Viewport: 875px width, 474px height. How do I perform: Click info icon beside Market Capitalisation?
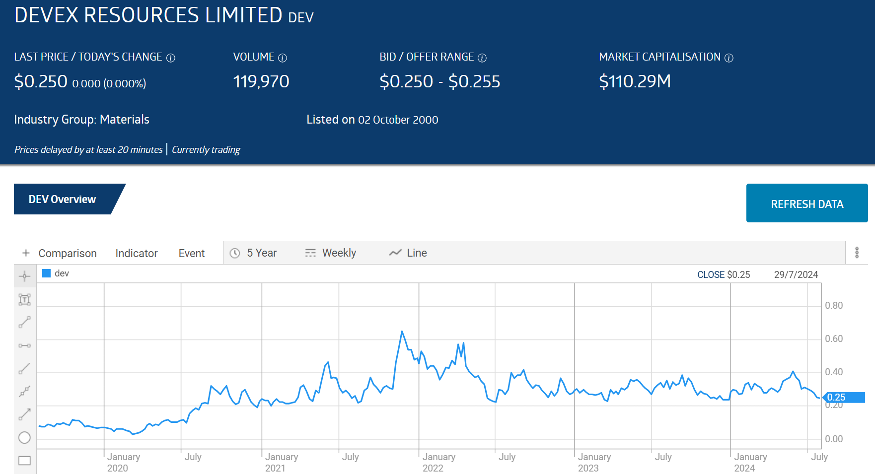729,58
